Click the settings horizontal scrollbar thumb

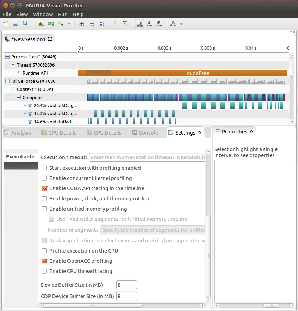pyautogui.click(x=93, y=305)
